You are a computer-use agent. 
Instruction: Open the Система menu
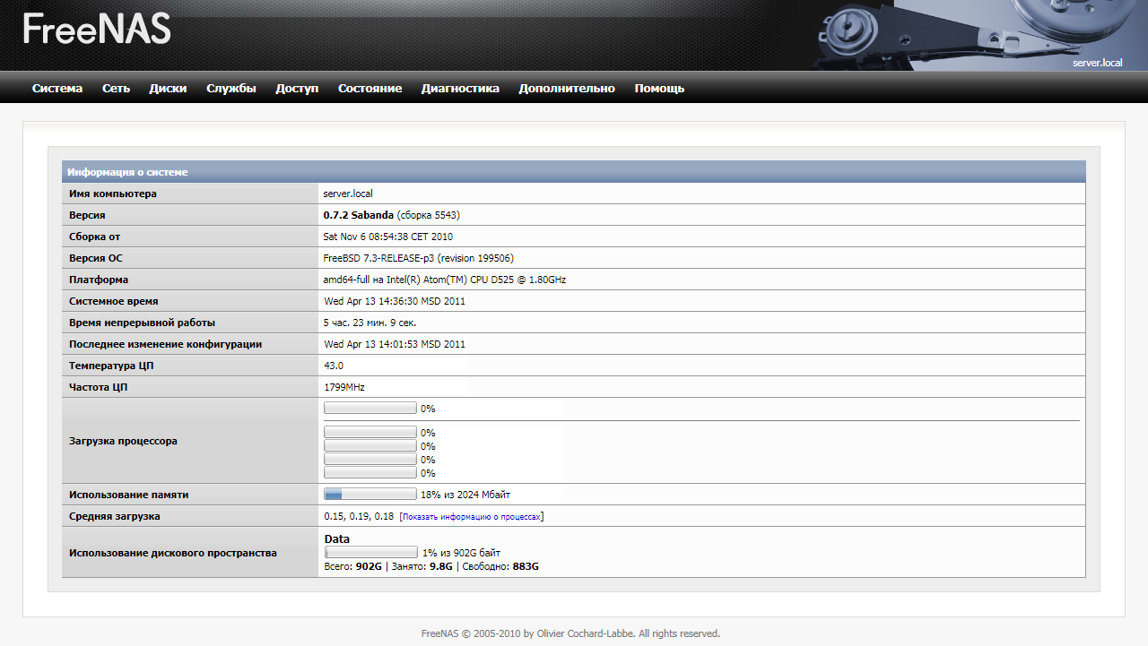coord(57,88)
